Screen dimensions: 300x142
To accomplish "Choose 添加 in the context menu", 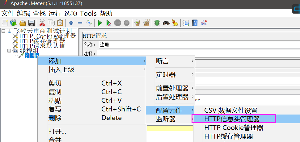I will 92,61.
